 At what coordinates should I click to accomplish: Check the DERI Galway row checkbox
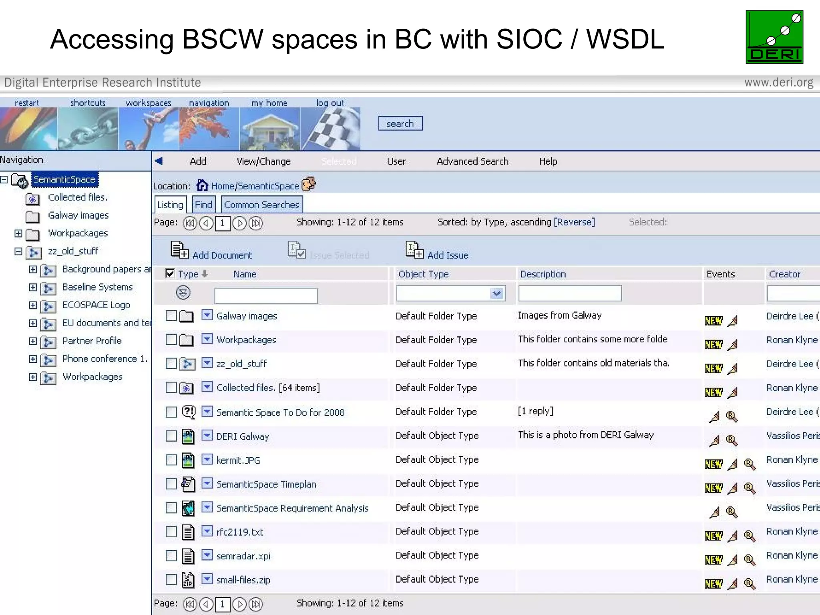(x=171, y=436)
